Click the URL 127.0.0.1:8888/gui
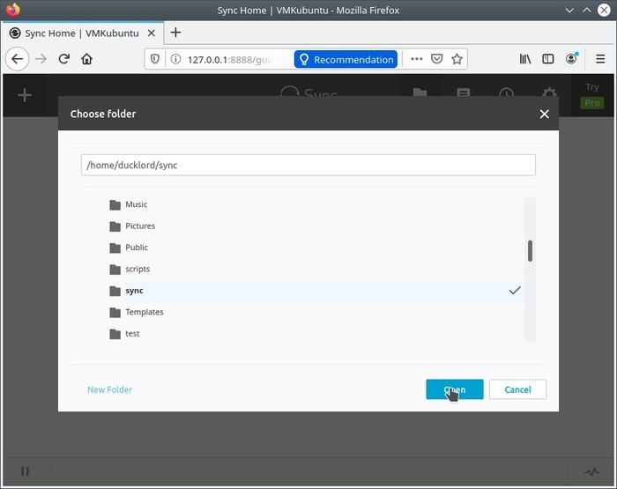The width and height of the screenshot is (617, 489). 230,60
